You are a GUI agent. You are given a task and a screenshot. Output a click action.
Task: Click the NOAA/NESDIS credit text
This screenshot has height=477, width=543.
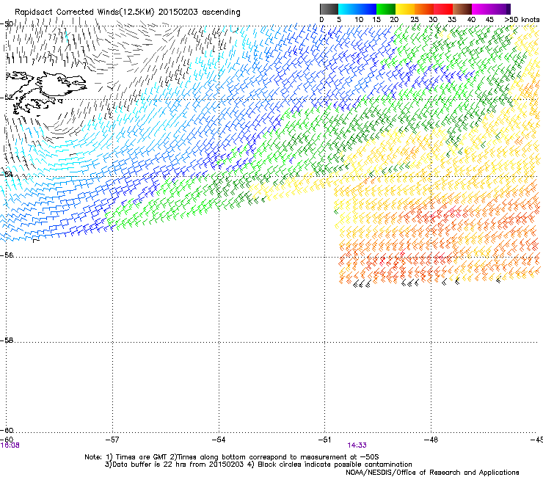[432, 473]
